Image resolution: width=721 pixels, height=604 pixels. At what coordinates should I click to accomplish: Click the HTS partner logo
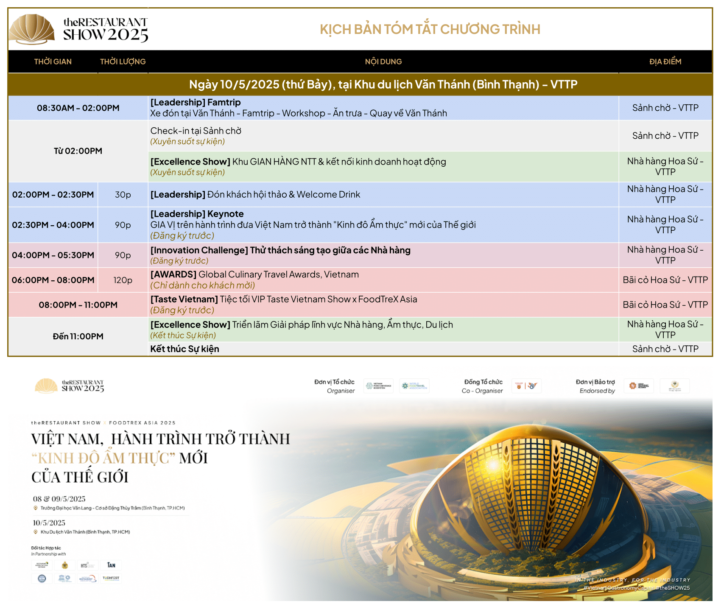tap(88, 565)
